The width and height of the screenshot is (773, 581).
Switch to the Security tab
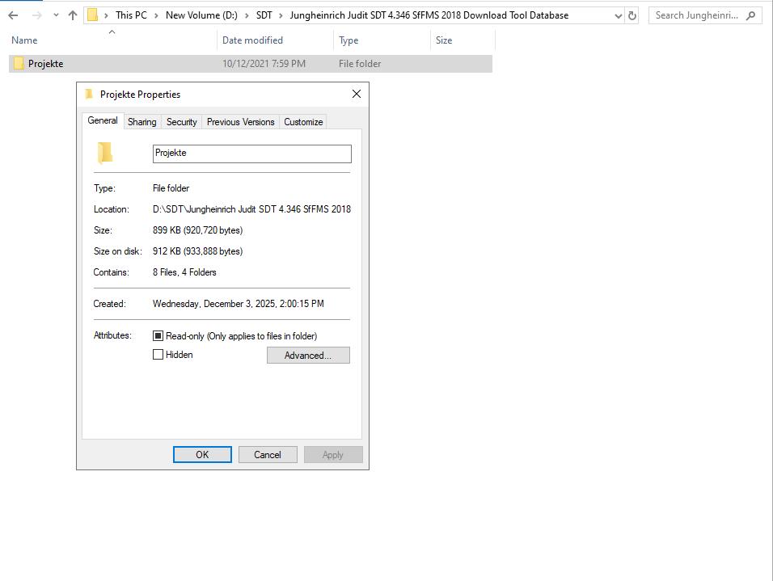[181, 121]
